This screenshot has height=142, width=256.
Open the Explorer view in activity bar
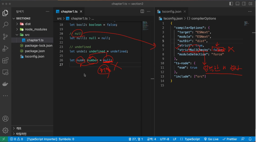(6, 13)
